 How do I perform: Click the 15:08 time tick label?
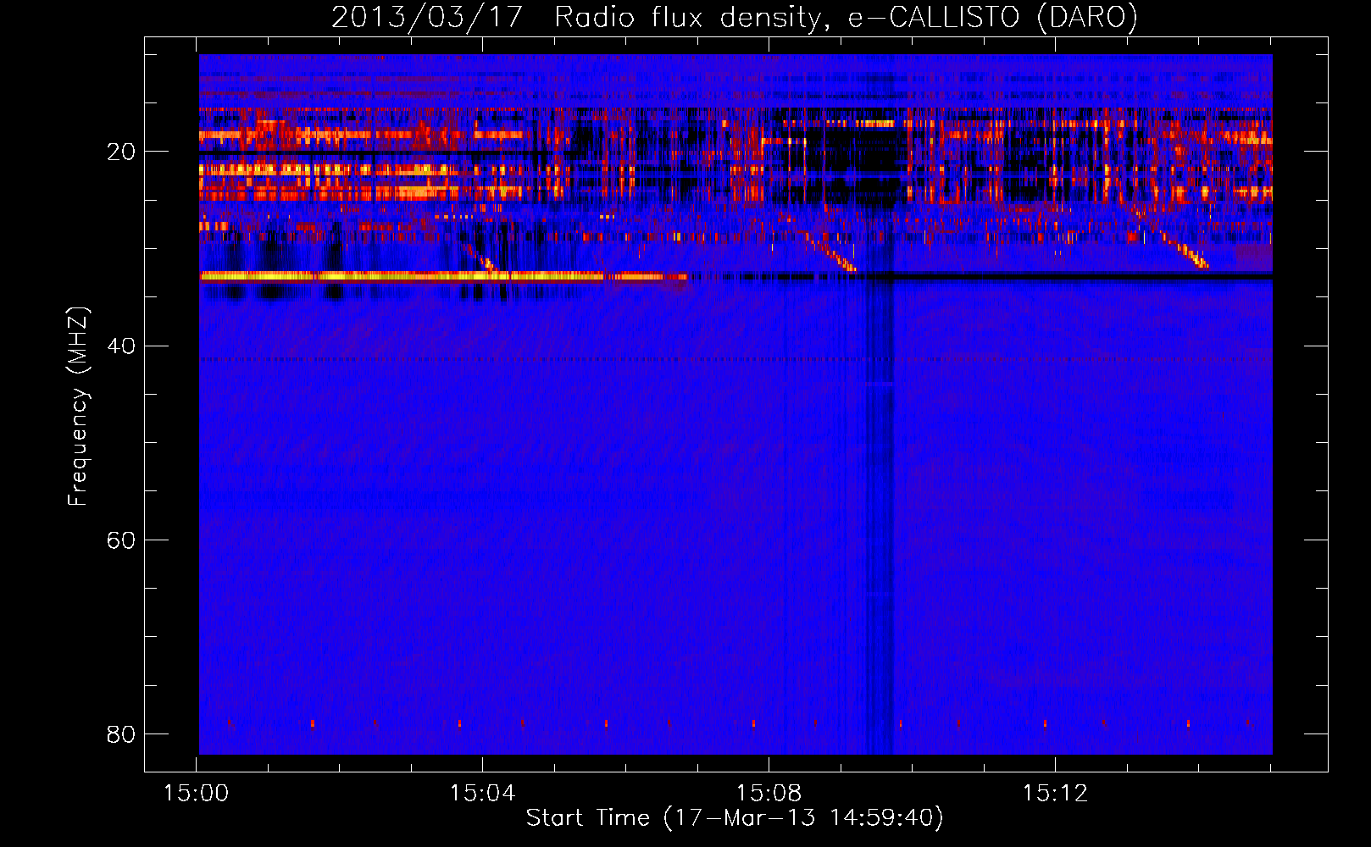click(769, 794)
